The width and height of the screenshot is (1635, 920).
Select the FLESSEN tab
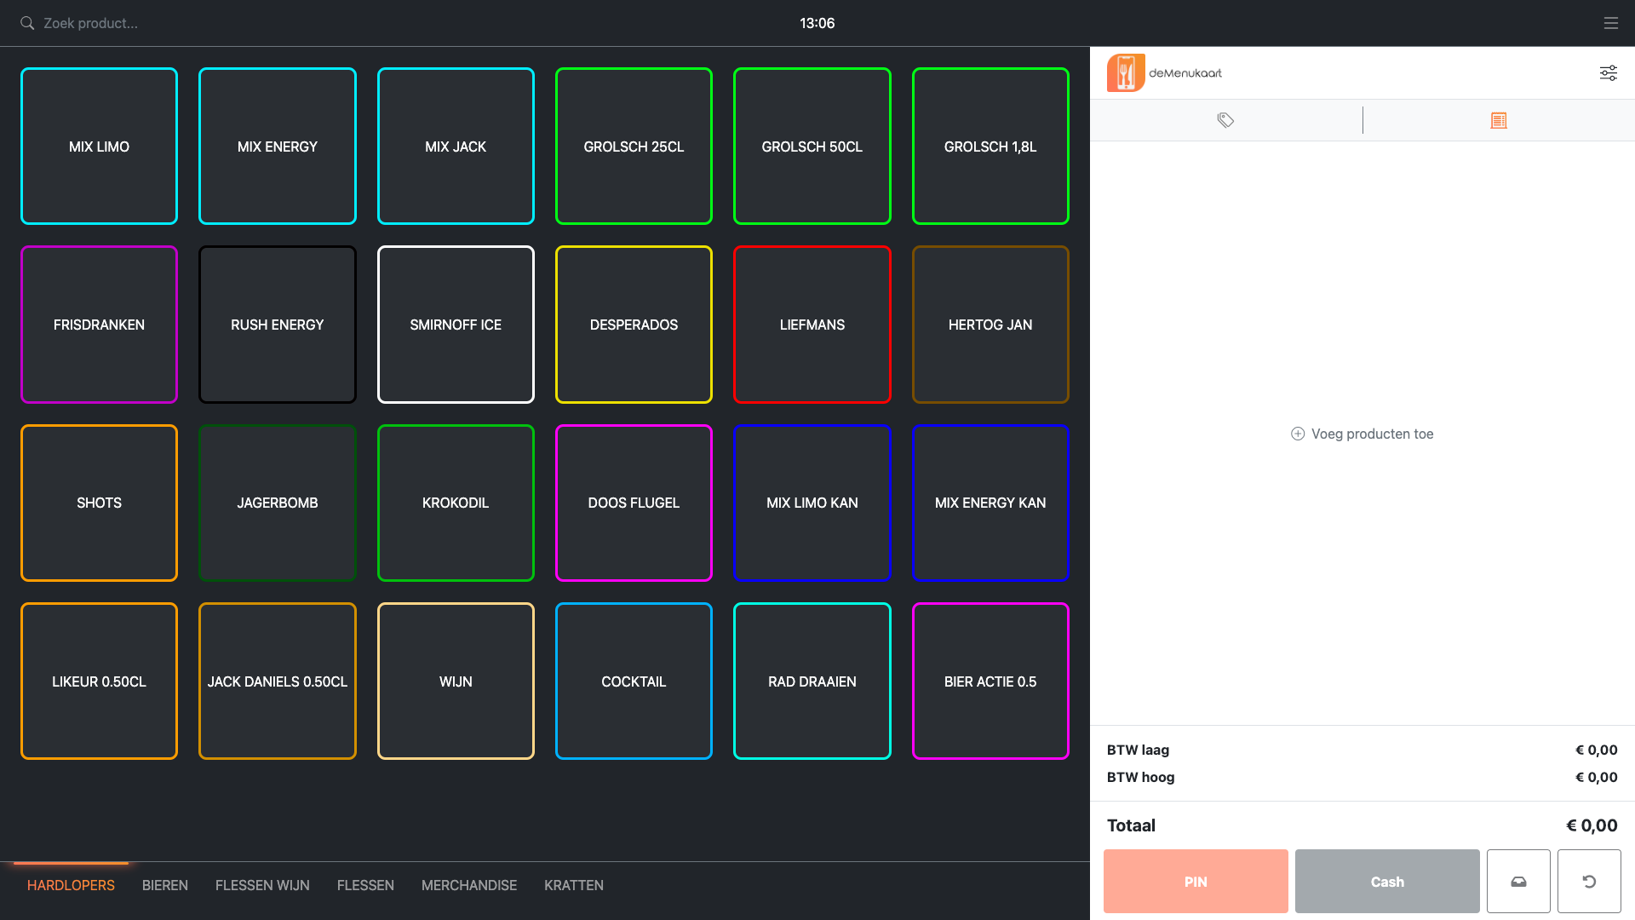point(365,885)
